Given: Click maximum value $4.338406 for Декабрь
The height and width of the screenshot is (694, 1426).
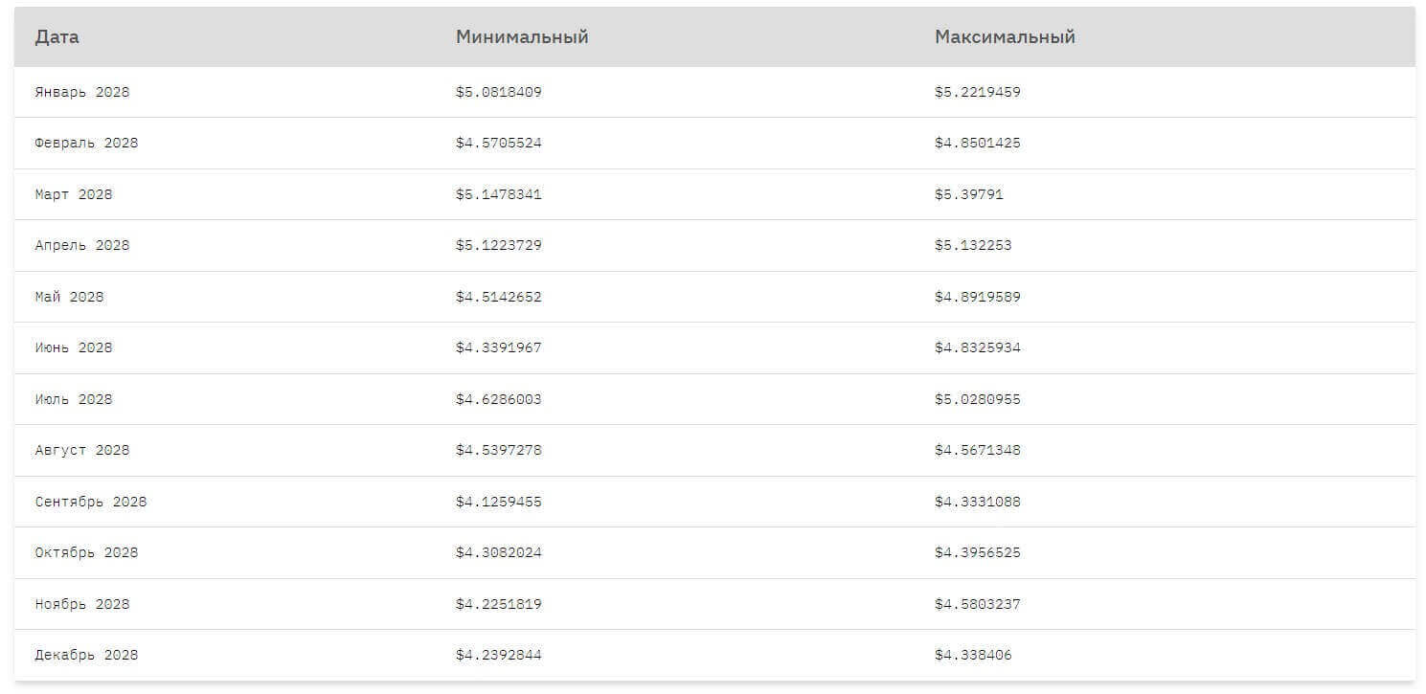Looking at the screenshot, I should pyautogui.click(x=973, y=656).
